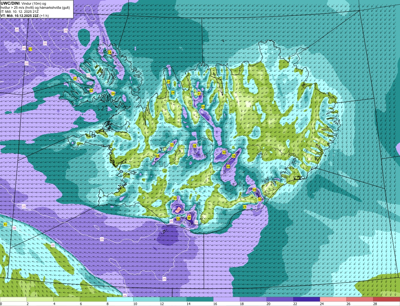The image size is (400, 306).
Task: Pick the 12–14 m/s teal legend swatch
Action: coord(173,299)
